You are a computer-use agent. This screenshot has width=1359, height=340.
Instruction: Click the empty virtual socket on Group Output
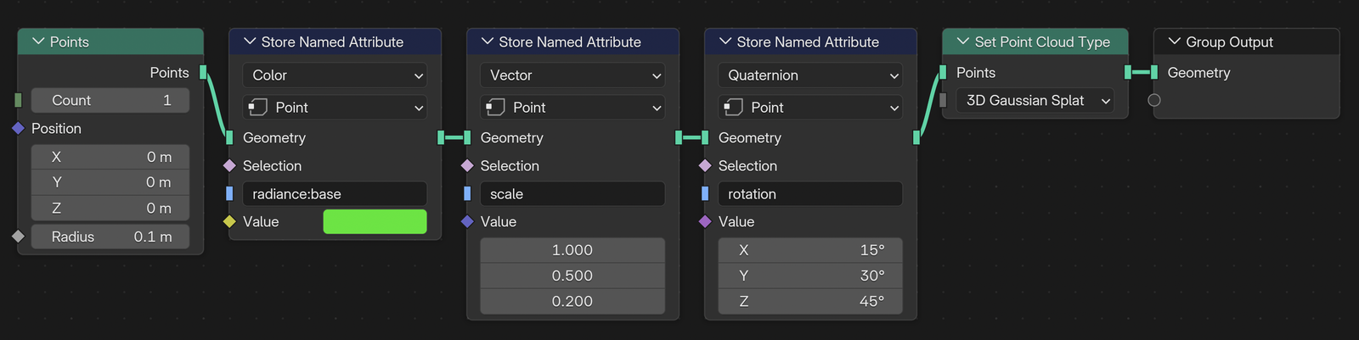coord(1154,100)
